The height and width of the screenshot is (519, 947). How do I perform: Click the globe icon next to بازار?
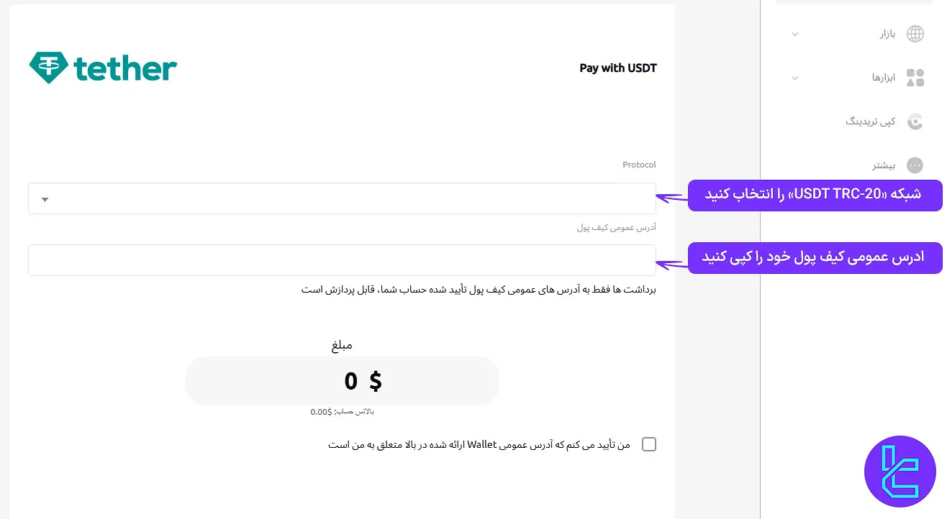click(x=915, y=34)
